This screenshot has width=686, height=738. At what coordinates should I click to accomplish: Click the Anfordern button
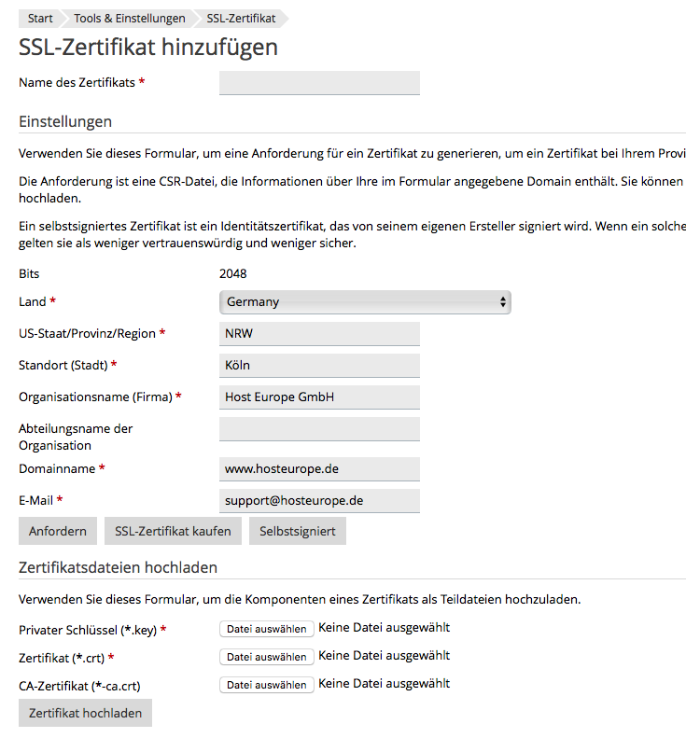(x=58, y=531)
